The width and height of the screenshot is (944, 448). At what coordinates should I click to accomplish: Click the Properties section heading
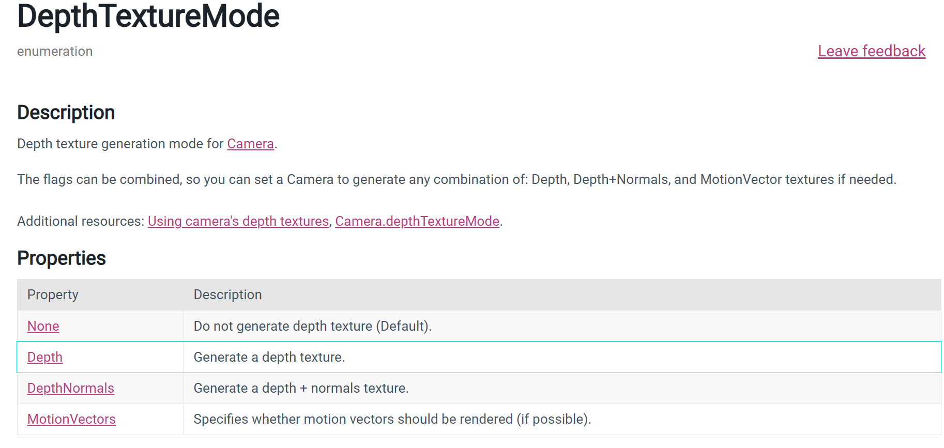pos(62,258)
